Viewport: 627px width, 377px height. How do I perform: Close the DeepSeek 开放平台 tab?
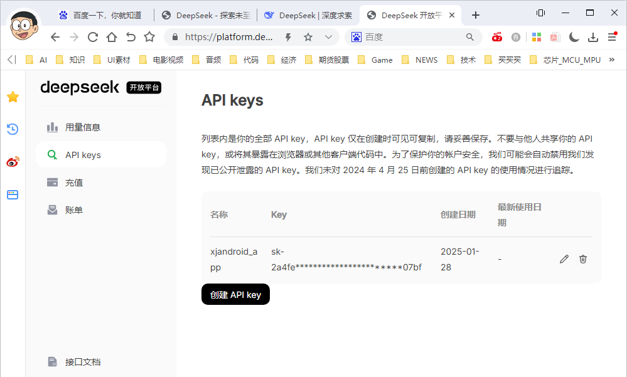pyautogui.click(x=452, y=15)
